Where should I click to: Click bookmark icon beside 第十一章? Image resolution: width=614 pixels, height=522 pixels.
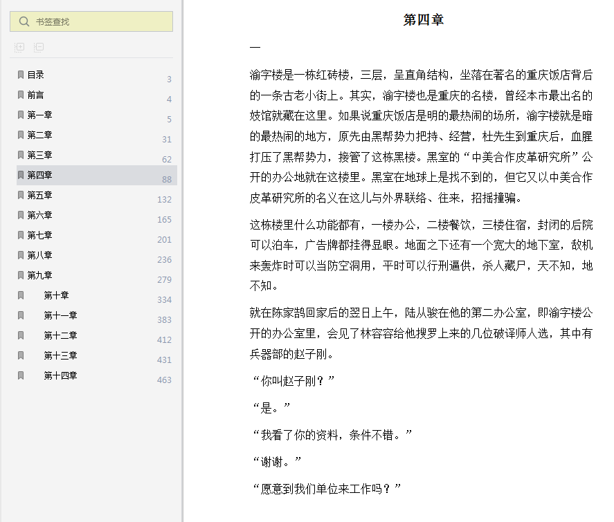[x=21, y=315]
